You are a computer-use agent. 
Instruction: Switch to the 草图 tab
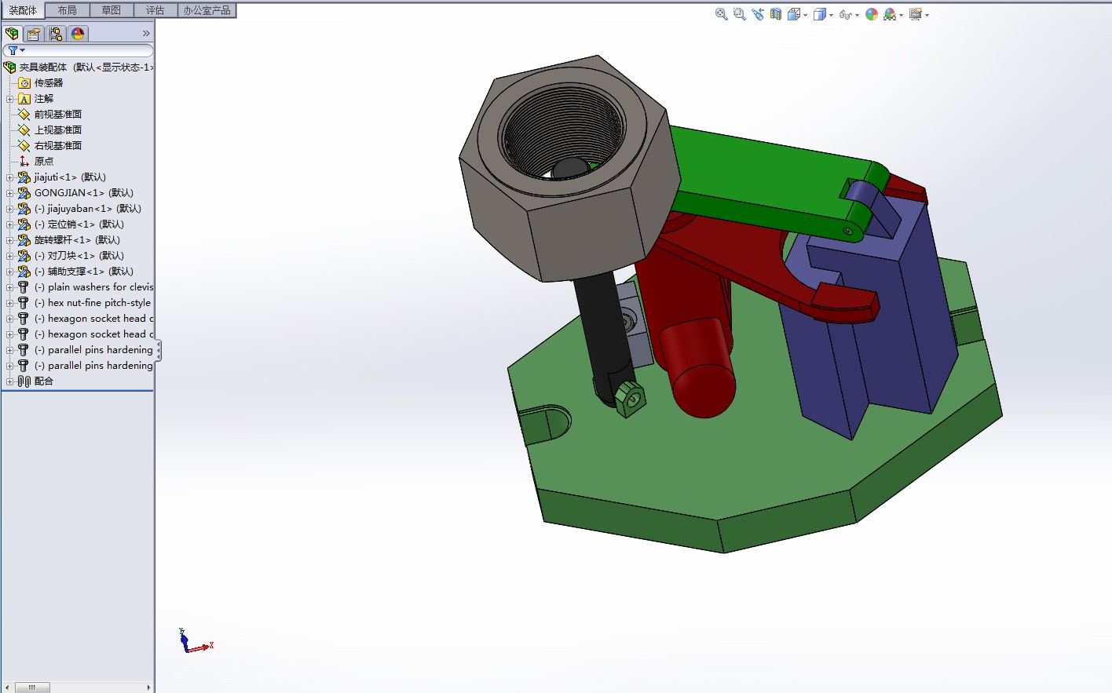pos(112,10)
